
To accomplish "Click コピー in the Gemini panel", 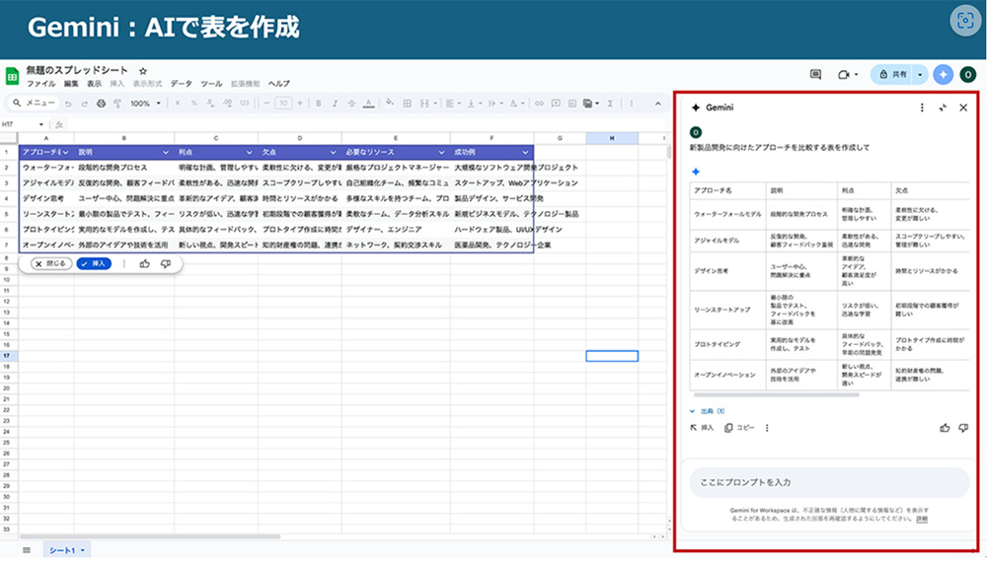I will point(739,428).
